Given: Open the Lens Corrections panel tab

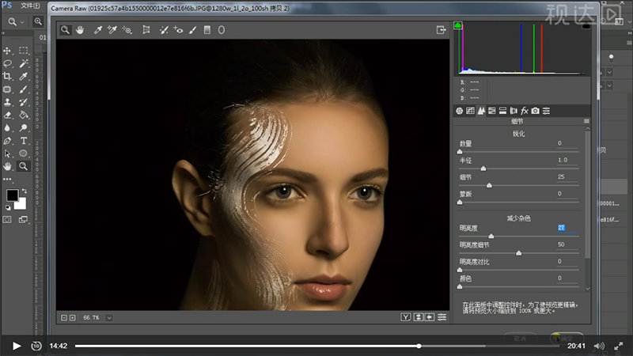Looking at the screenshot, I should pos(514,111).
